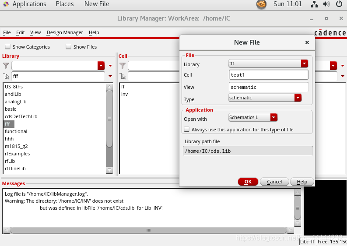The width and height of the screenshot is (347, 246).
Task: Click the Library filter funnel icon
Action: point(6,66)
